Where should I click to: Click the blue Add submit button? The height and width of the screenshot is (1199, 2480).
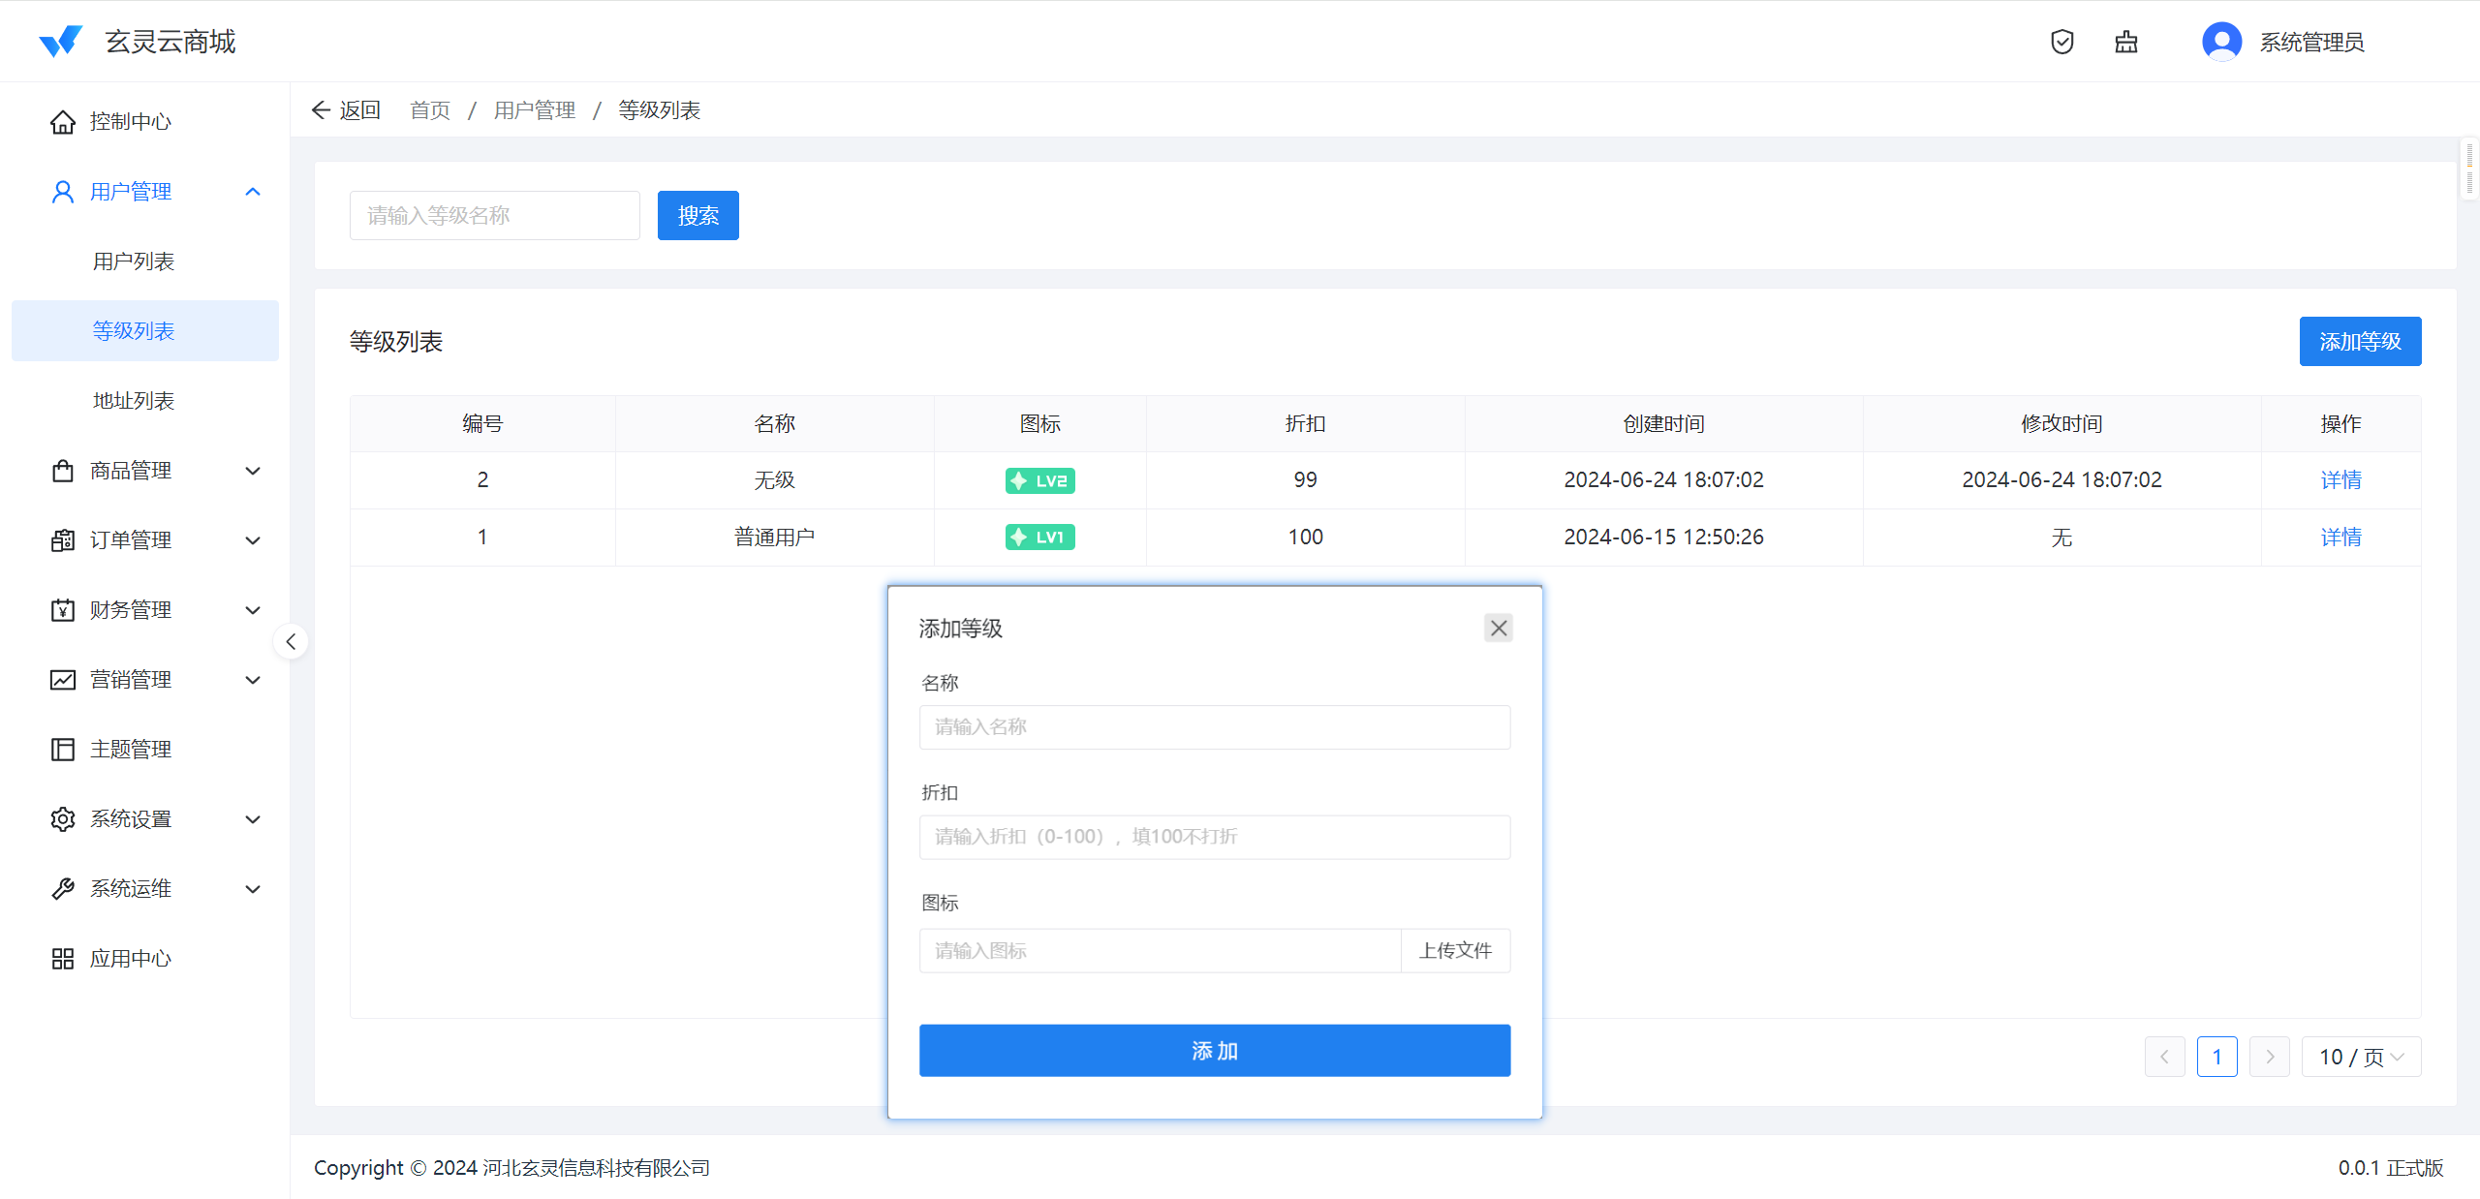coord(1214,1051)
